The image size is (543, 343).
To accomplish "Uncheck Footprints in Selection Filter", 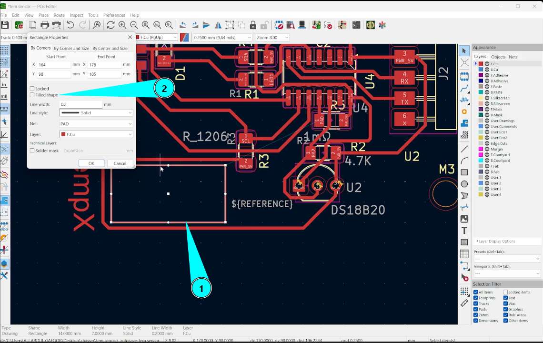I will [x=476, y=298].
